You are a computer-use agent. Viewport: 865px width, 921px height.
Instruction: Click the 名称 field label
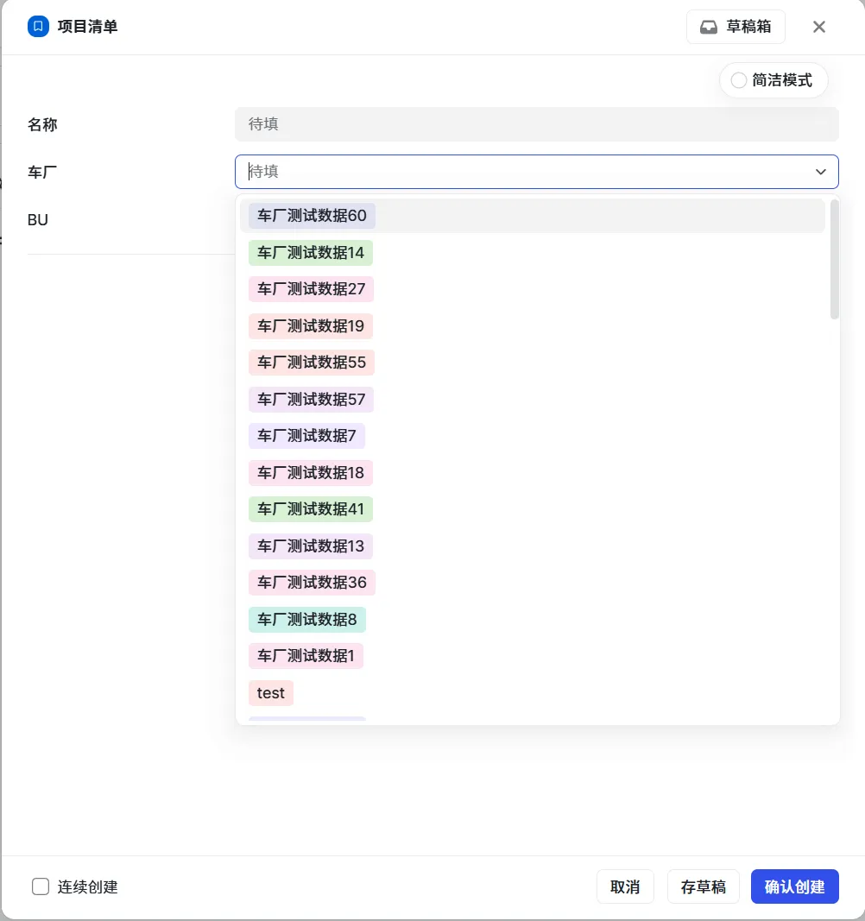[x=42, y=124]
